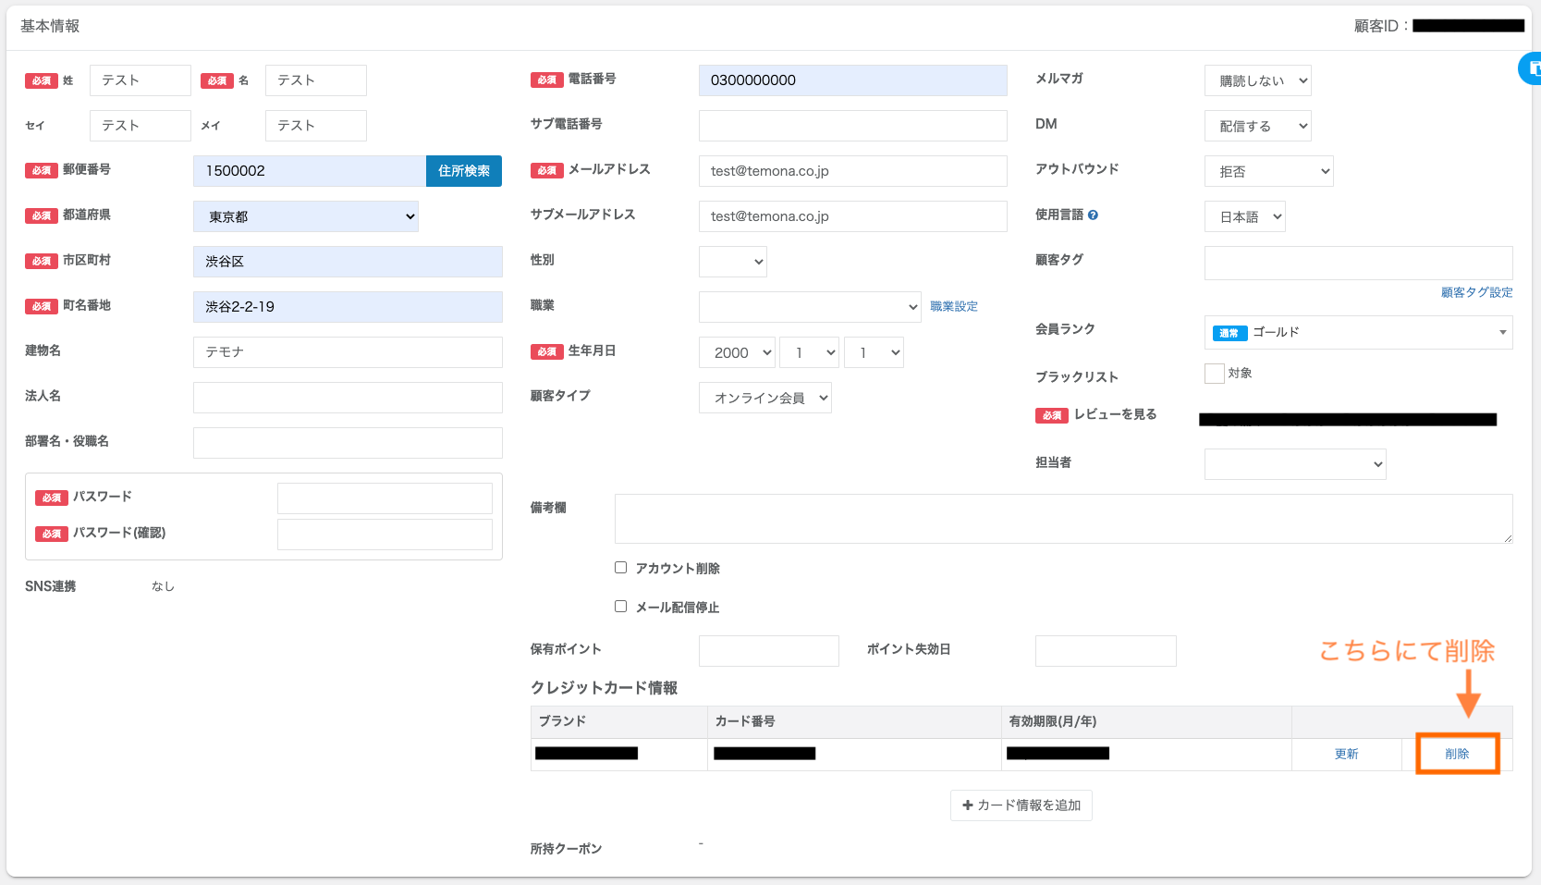Image resolution: width=1541 pixels, height=885 pixels.
Task: Open the 顧客タイプ dropdown
Action: tap(764, 398)
